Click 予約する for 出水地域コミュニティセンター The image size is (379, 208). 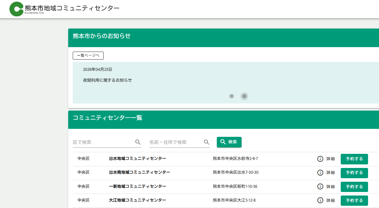coord(354,159)
